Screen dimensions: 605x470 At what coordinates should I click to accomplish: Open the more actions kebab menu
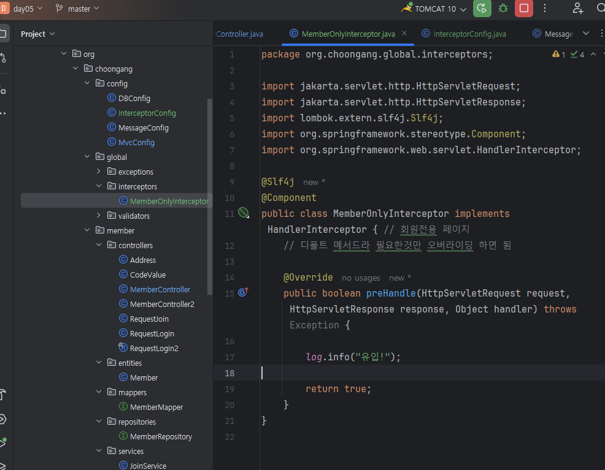point(545,9)
